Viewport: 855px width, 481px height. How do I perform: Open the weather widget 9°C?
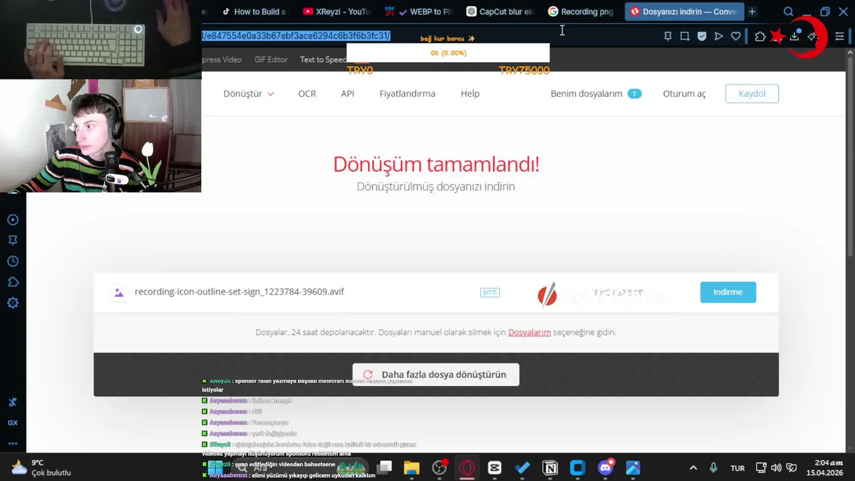click(x=41, y=468)
